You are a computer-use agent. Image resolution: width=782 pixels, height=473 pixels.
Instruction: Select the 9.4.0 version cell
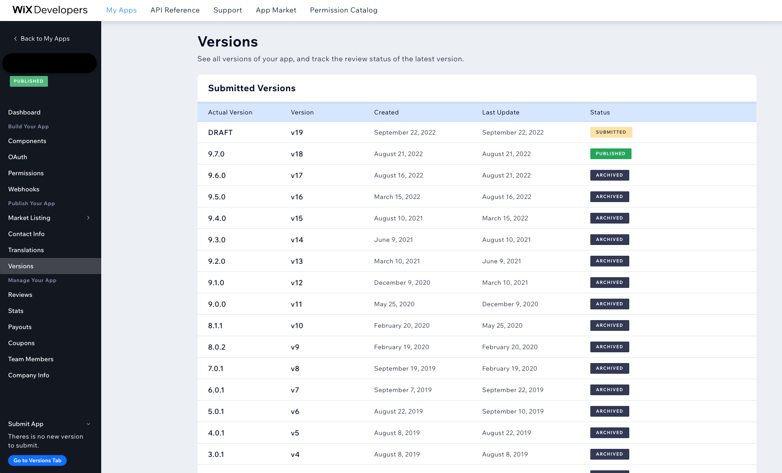217,218
